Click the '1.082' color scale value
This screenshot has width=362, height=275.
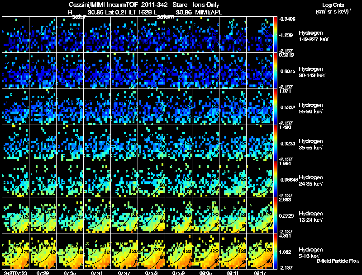point(286,252)
